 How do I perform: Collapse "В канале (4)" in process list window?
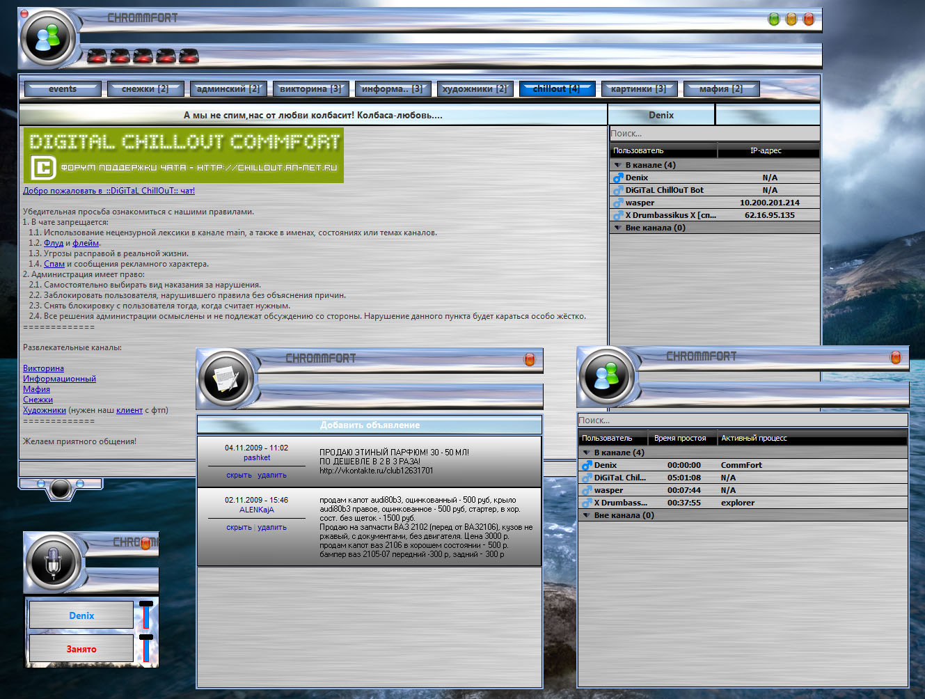(x=586, y=453)
